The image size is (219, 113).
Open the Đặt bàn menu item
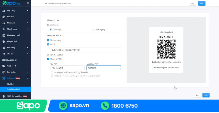15,17
